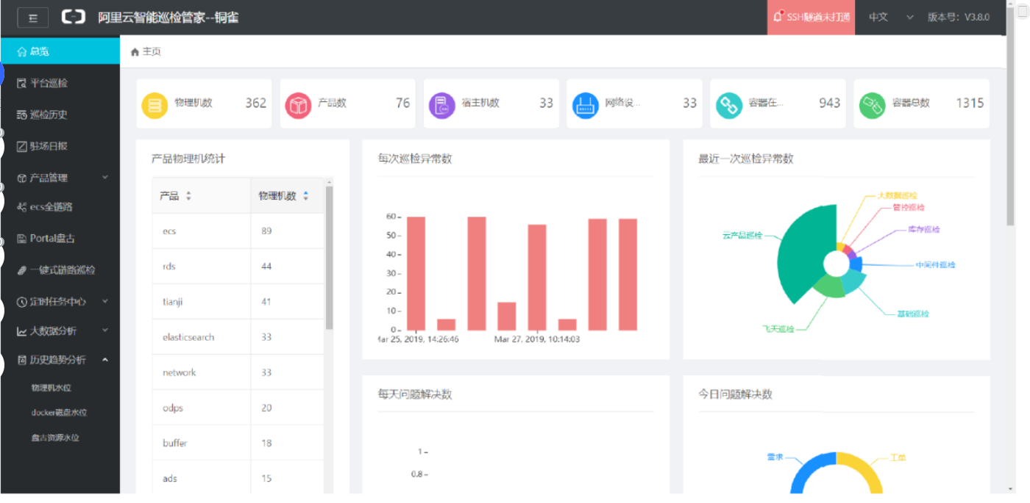This screenshot has height=503, width=1030.
Task: Click the 工单 donut chart label
Action: [x=898, y=457]
